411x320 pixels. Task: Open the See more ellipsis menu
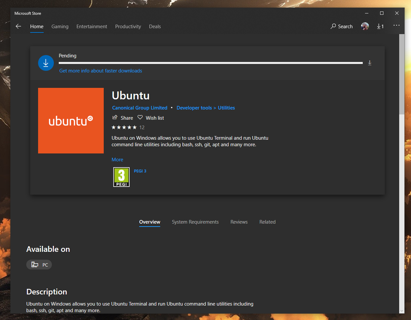coord(397,26)
